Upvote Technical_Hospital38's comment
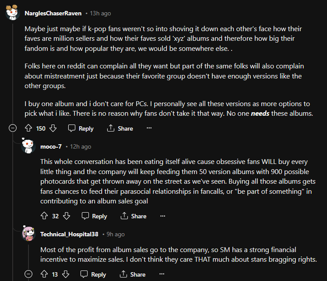Viewport: 327px width, 281px height. pyautogui.click(x=44, y=274)
